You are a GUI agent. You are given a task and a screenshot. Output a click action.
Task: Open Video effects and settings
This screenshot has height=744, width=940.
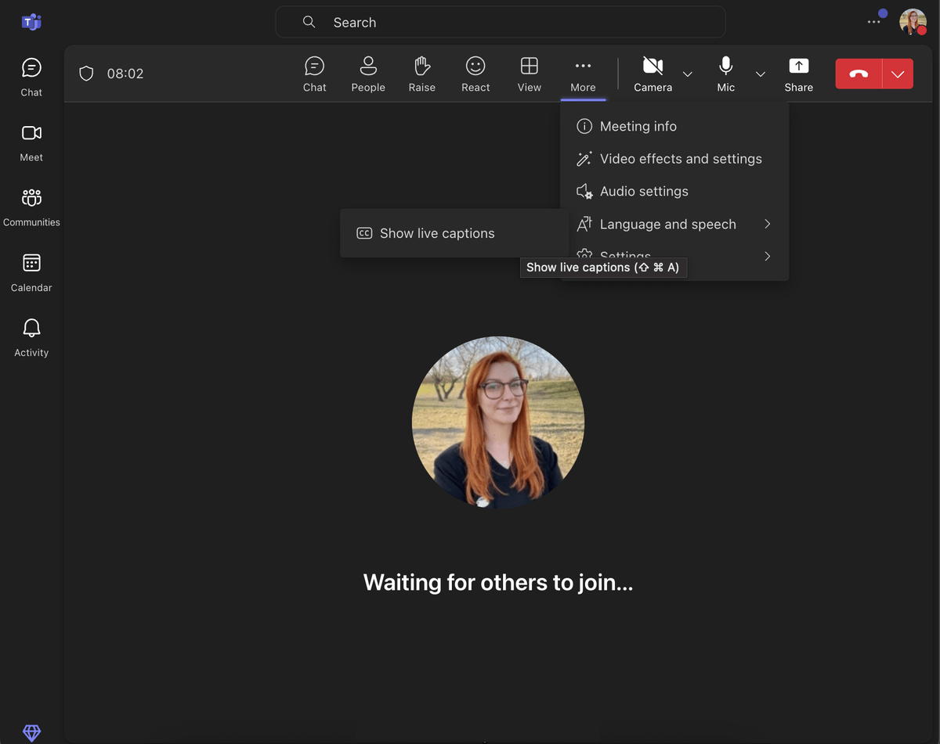681,158
